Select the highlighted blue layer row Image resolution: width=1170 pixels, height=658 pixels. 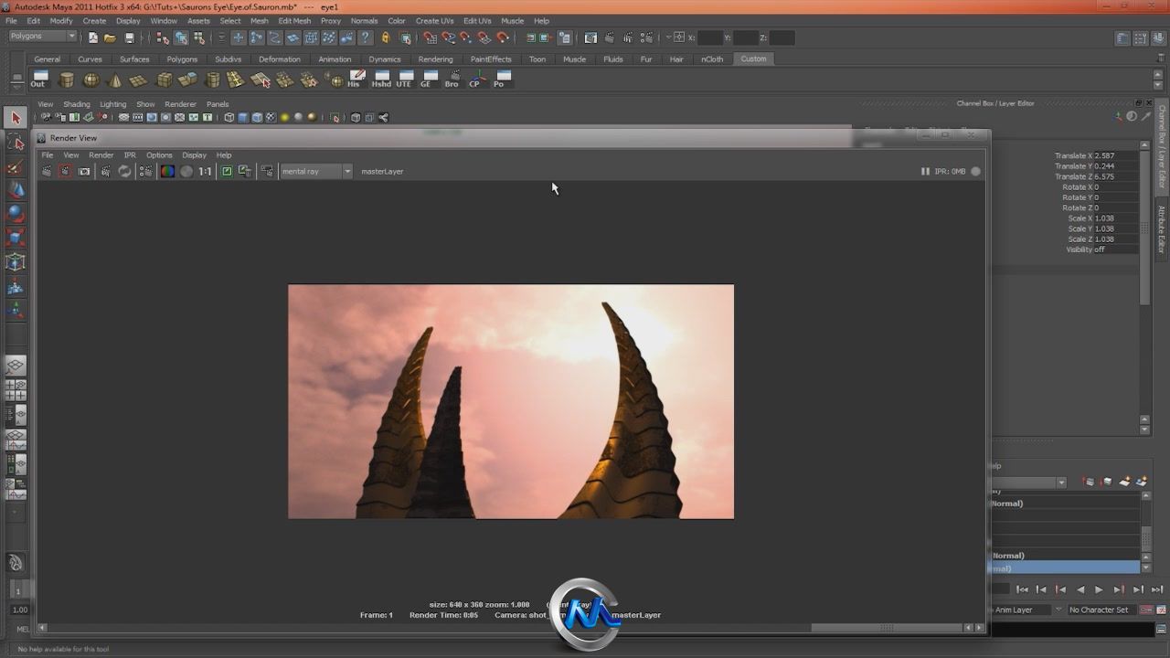(x=1066, y=568)
